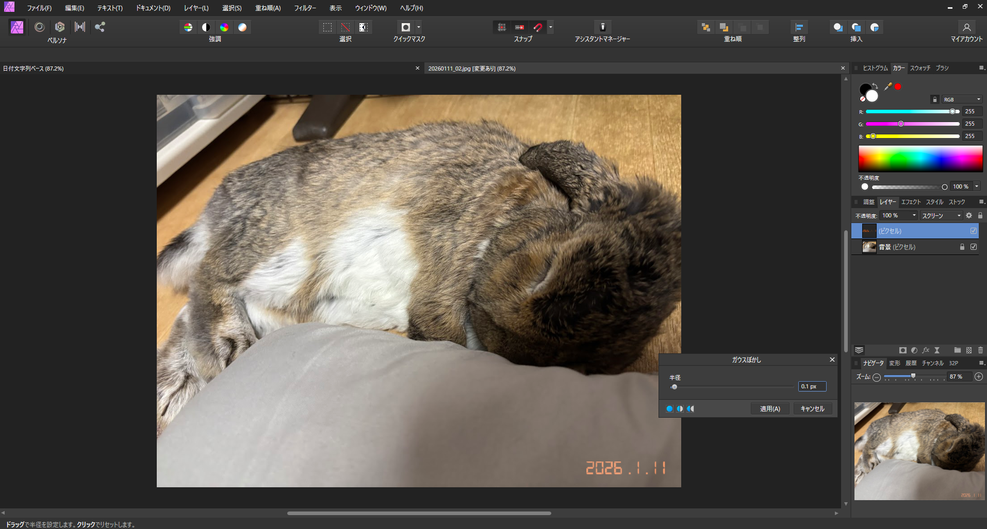This screenshot has height=529, width=987.
Task: Click the 適用(A) button to apply blur
Action: tap(769, 408)
